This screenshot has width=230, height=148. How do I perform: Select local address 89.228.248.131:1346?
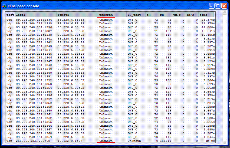(34, 58)
